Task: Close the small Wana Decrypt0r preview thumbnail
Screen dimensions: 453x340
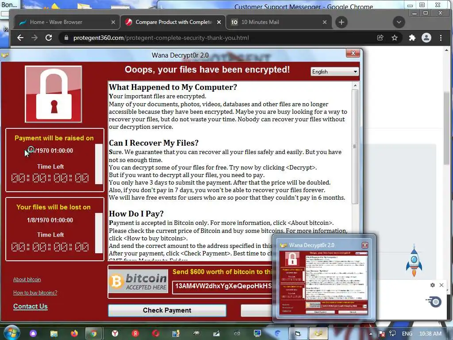Action: click(365, 245)
